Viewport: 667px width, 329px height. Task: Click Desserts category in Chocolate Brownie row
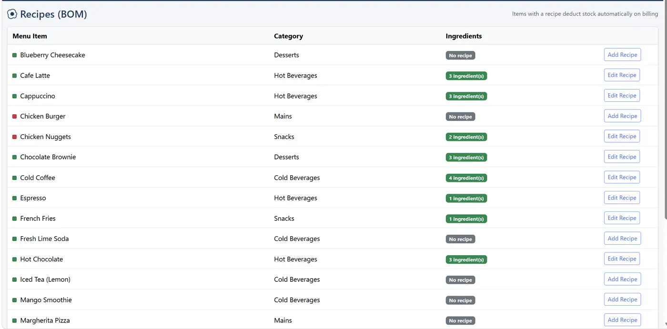pyautogui.click(x=286, y=157)
